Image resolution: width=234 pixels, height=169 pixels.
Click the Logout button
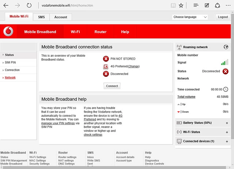tap(223, 17)
